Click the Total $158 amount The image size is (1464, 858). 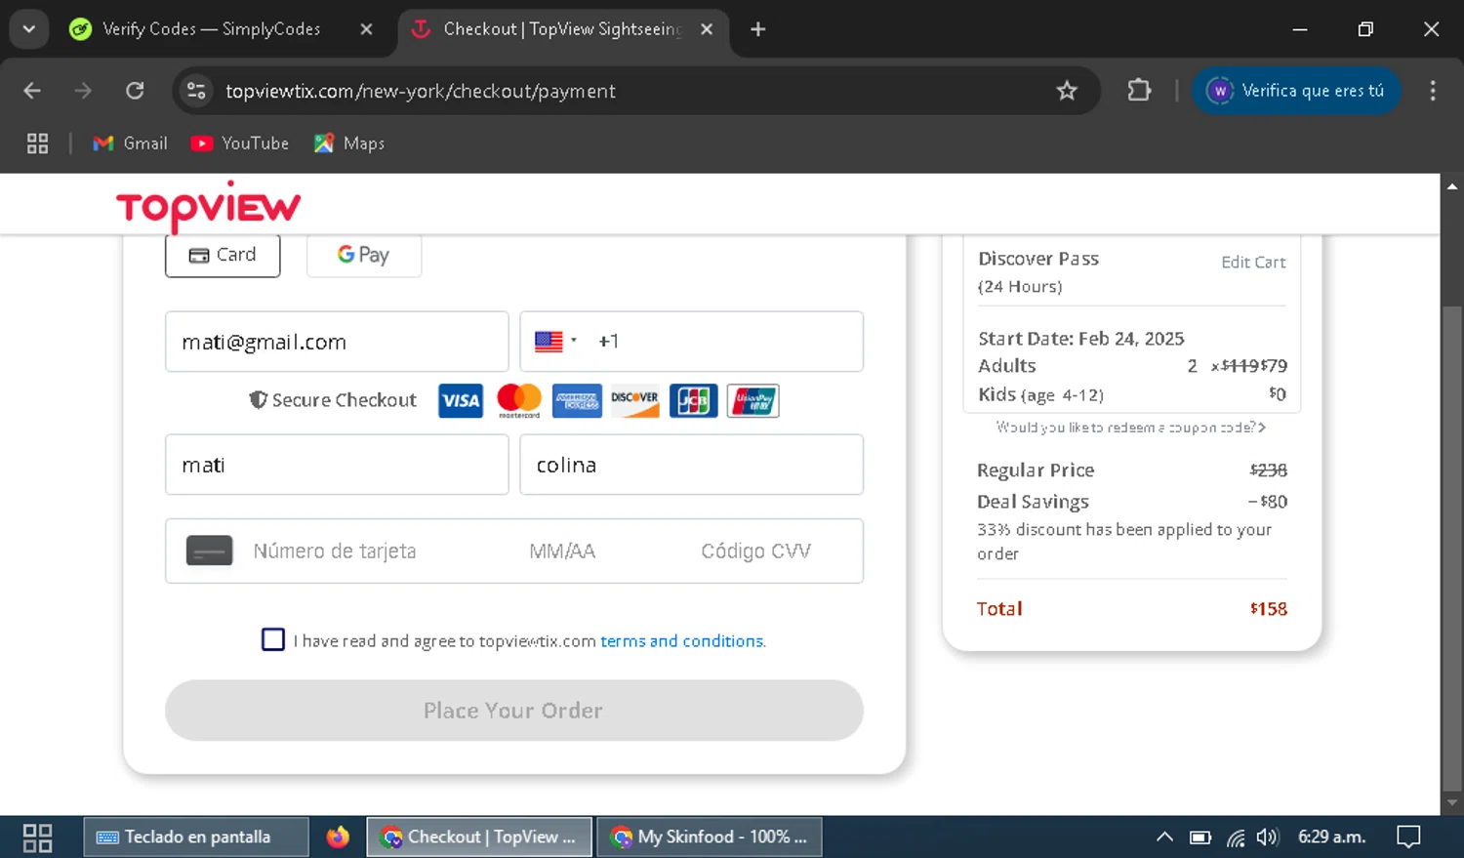[x=1269, y=609]
